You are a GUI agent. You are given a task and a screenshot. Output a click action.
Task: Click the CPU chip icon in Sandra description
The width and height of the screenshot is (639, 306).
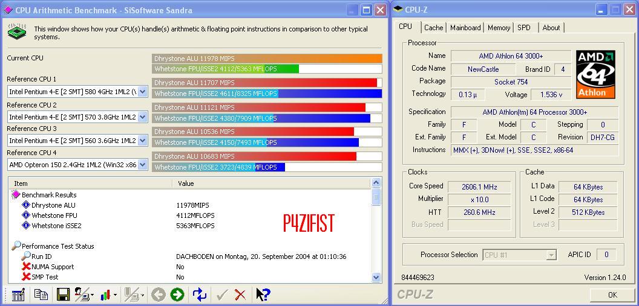17,32
